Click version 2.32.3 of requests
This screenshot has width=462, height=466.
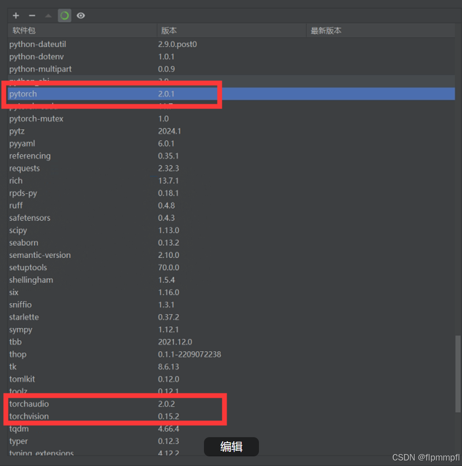click(168, 168)
